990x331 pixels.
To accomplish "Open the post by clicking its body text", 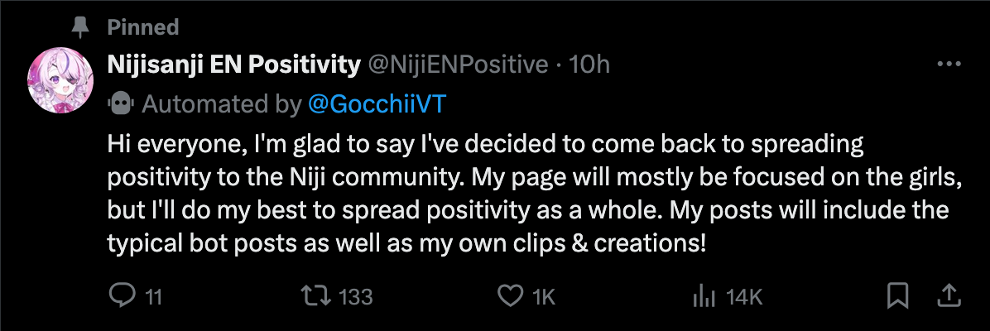I will (x=530, y=194).
